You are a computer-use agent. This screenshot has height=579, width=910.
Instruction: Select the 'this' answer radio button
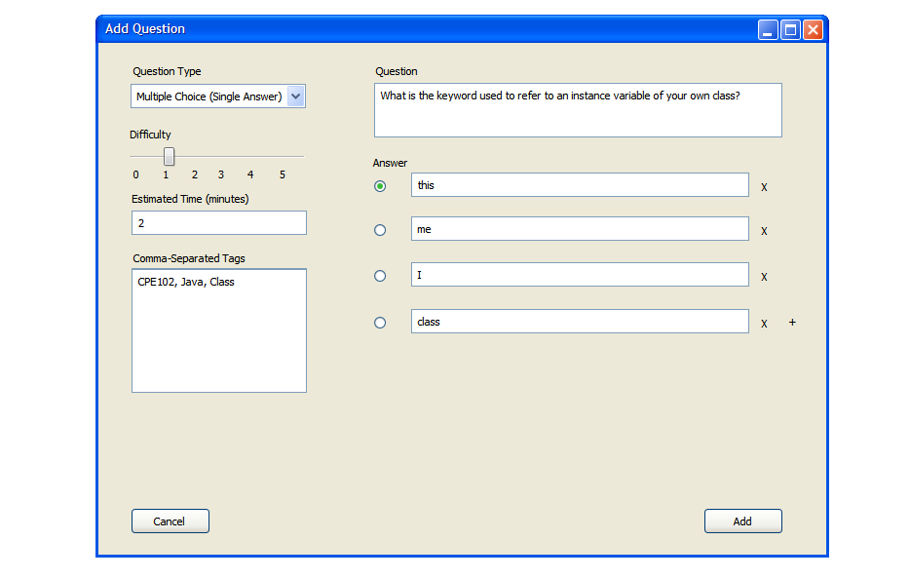tap(380, 185)
